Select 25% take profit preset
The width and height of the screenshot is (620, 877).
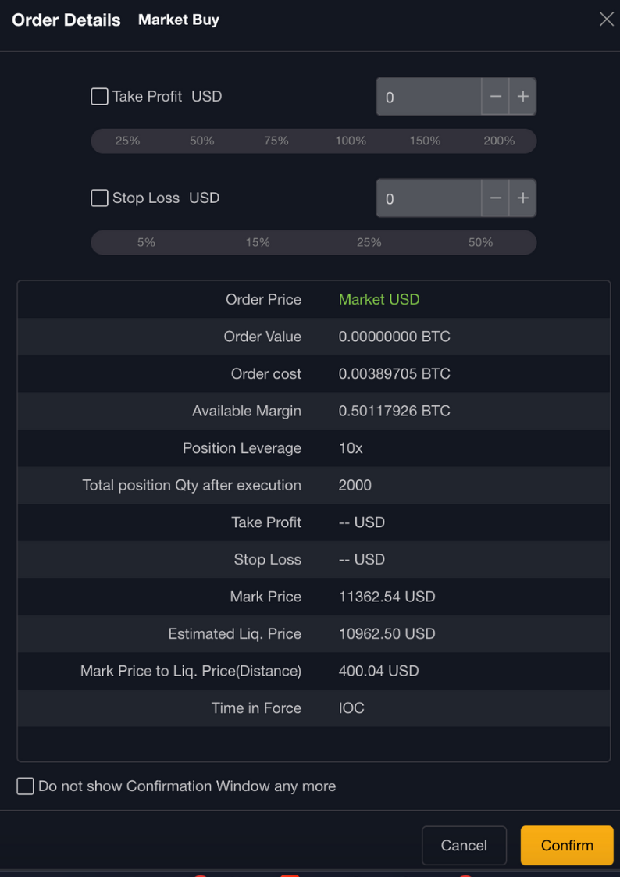(127, 141)
